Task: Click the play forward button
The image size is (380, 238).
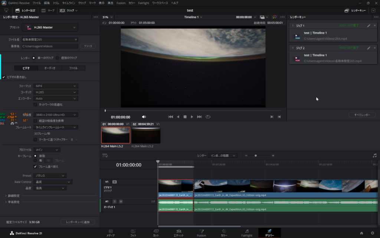Action: click(x=192, y=117)
